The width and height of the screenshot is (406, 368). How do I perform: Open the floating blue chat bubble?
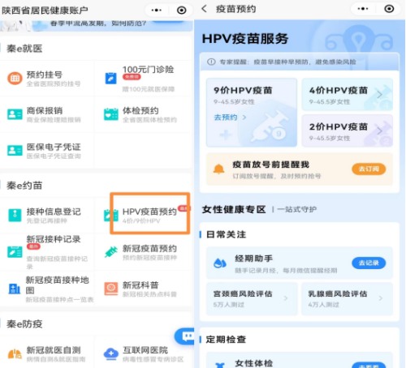(x=184, y=336)
